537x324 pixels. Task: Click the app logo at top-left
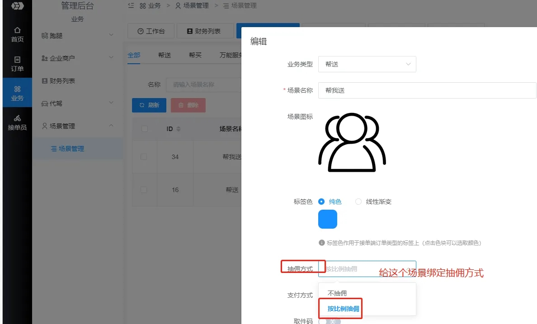click(x=17, y=6)
